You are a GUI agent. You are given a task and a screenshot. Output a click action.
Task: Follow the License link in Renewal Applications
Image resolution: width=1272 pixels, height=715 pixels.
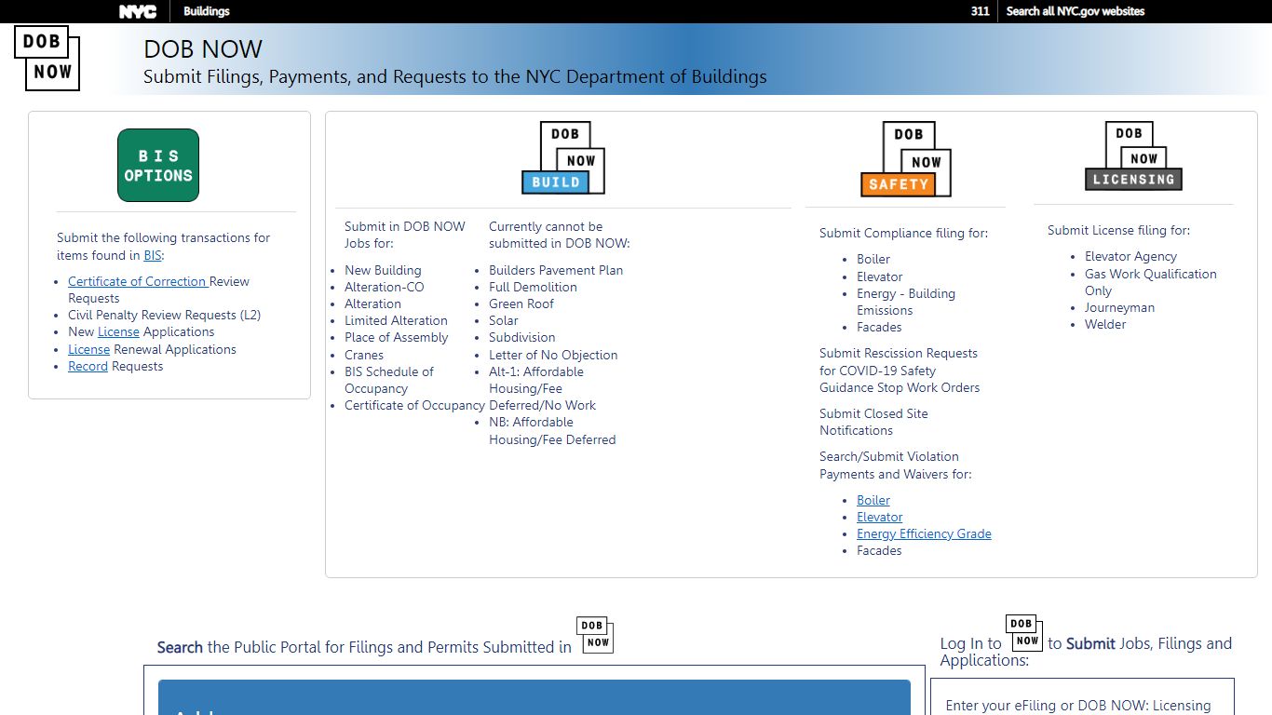tap(88, 349)
